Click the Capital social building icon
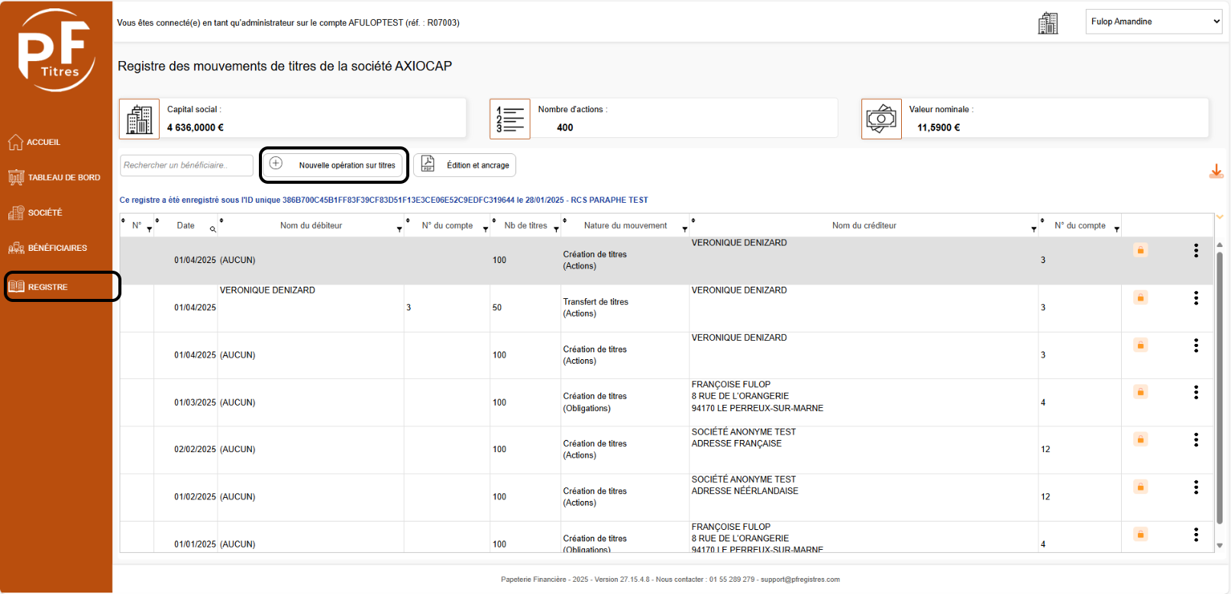Image resolution: width=1231 pixels, height=594 pixels. pyautogui.click(x=139, y=119)
